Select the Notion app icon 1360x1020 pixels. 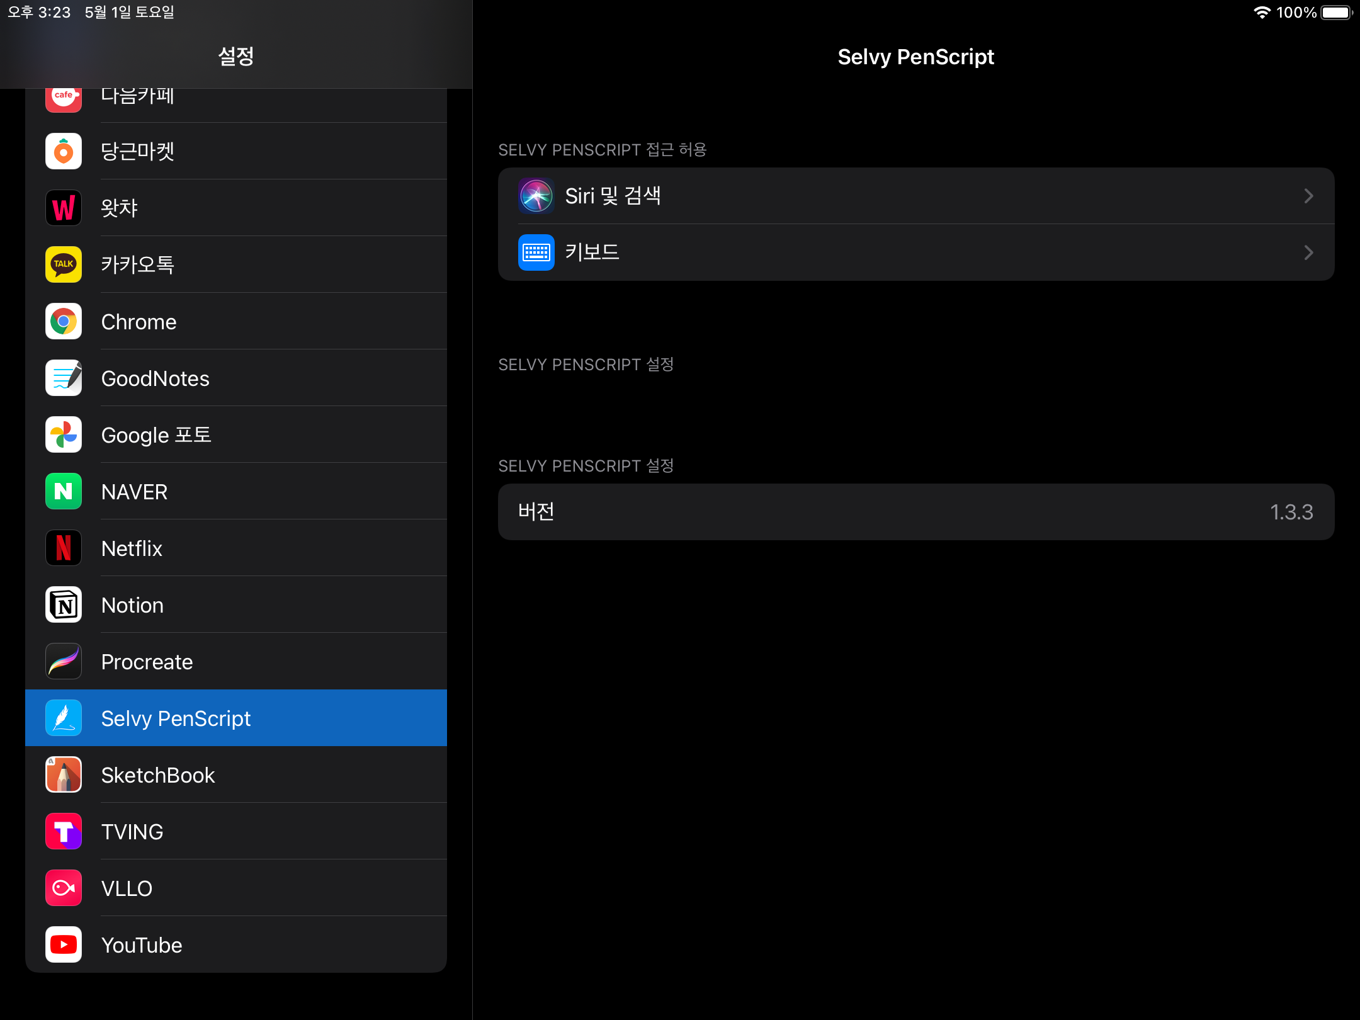pyautogui.click(x=64, y=605)
